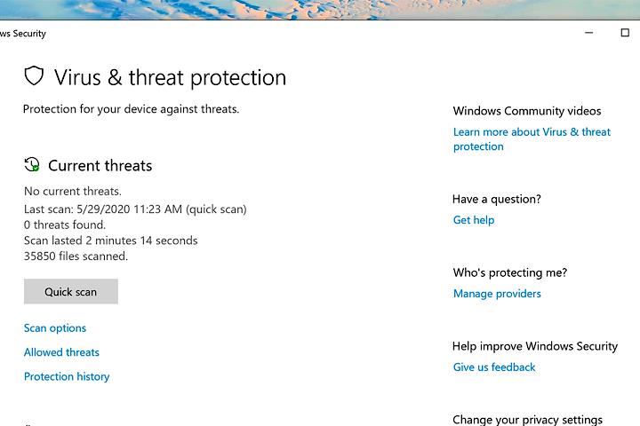
Task: View Protection history
Action: [67, 376]
